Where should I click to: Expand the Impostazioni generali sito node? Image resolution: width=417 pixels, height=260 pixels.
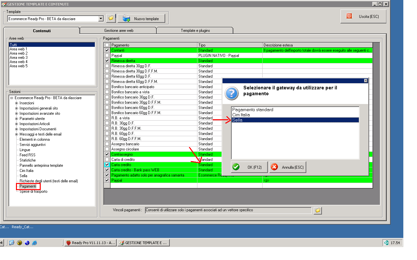click(x=17, y=108)
